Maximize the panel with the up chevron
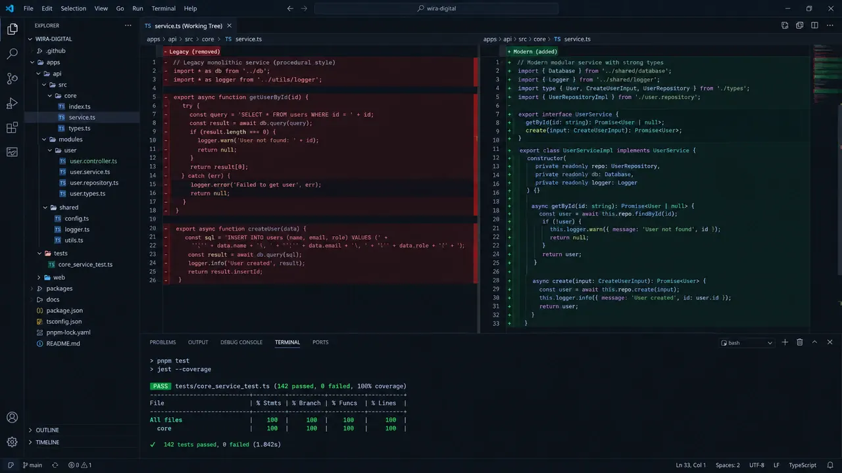This screenshot has width=842, height=473. [x=814, y=342]
